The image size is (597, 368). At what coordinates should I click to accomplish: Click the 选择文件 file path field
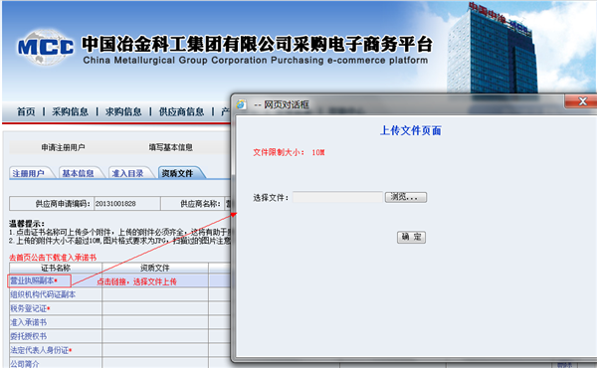(337, 197)
